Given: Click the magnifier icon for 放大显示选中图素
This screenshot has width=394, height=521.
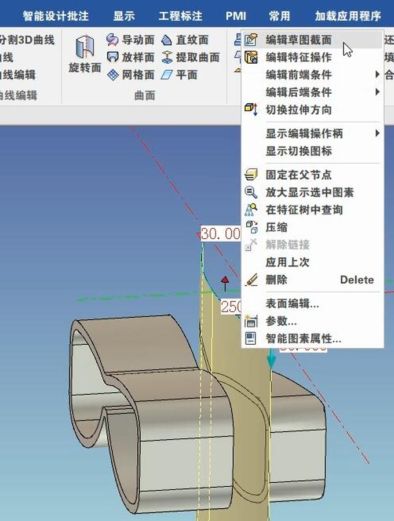Looking at the screenshot, I should point(251,192).
